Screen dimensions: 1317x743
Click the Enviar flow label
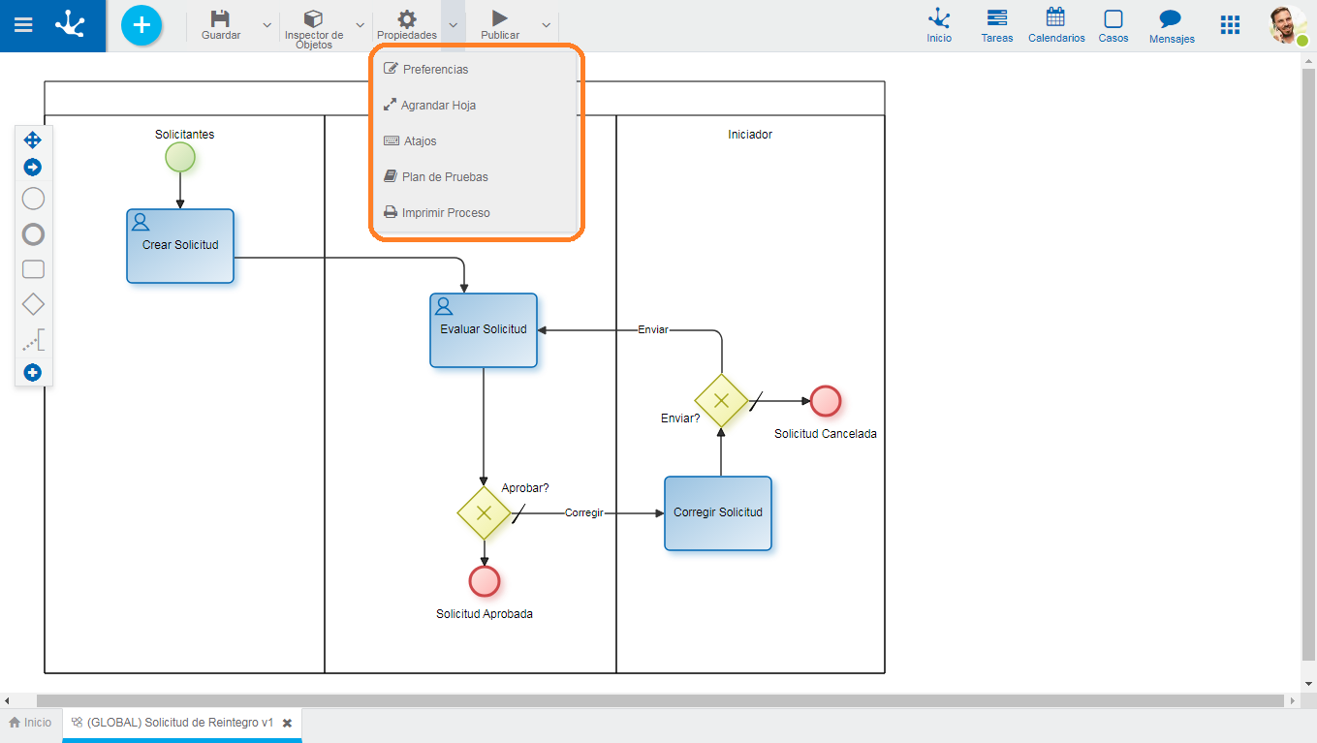(x=653, y=329)
